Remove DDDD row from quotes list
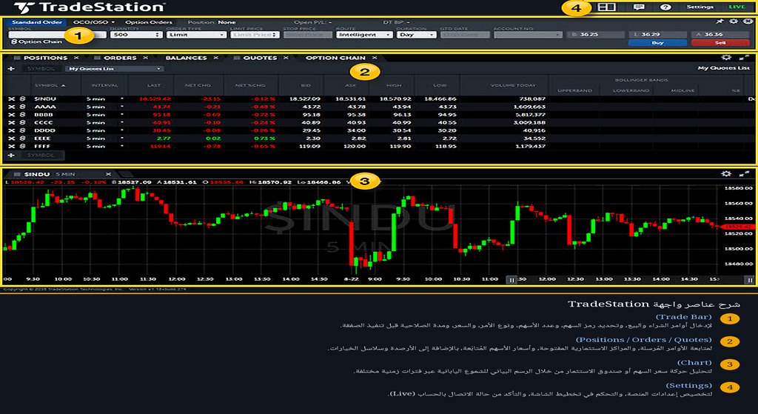Image resolution: width=758 pixels, height=414 pixels. [x=12, y=130]
